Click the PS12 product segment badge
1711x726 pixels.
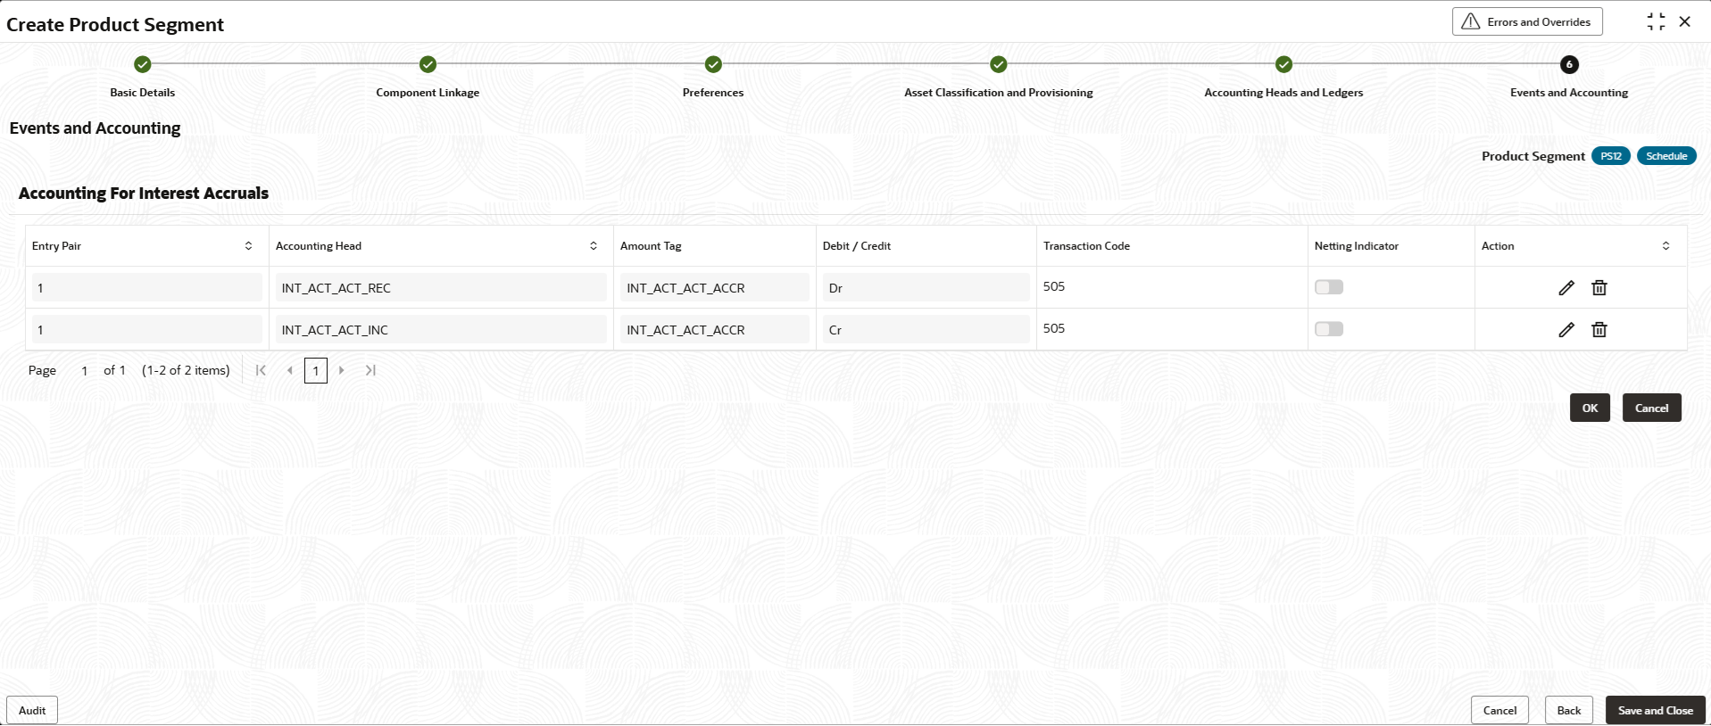click(x=1611, y=156)
